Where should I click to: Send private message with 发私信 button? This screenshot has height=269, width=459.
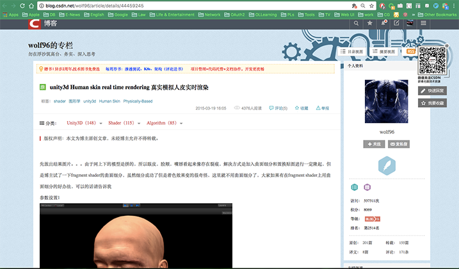399,144
